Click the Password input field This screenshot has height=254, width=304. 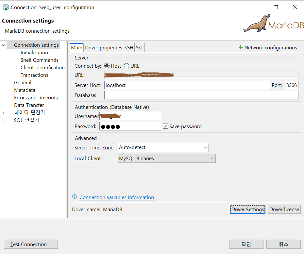[x=130, y=126]
